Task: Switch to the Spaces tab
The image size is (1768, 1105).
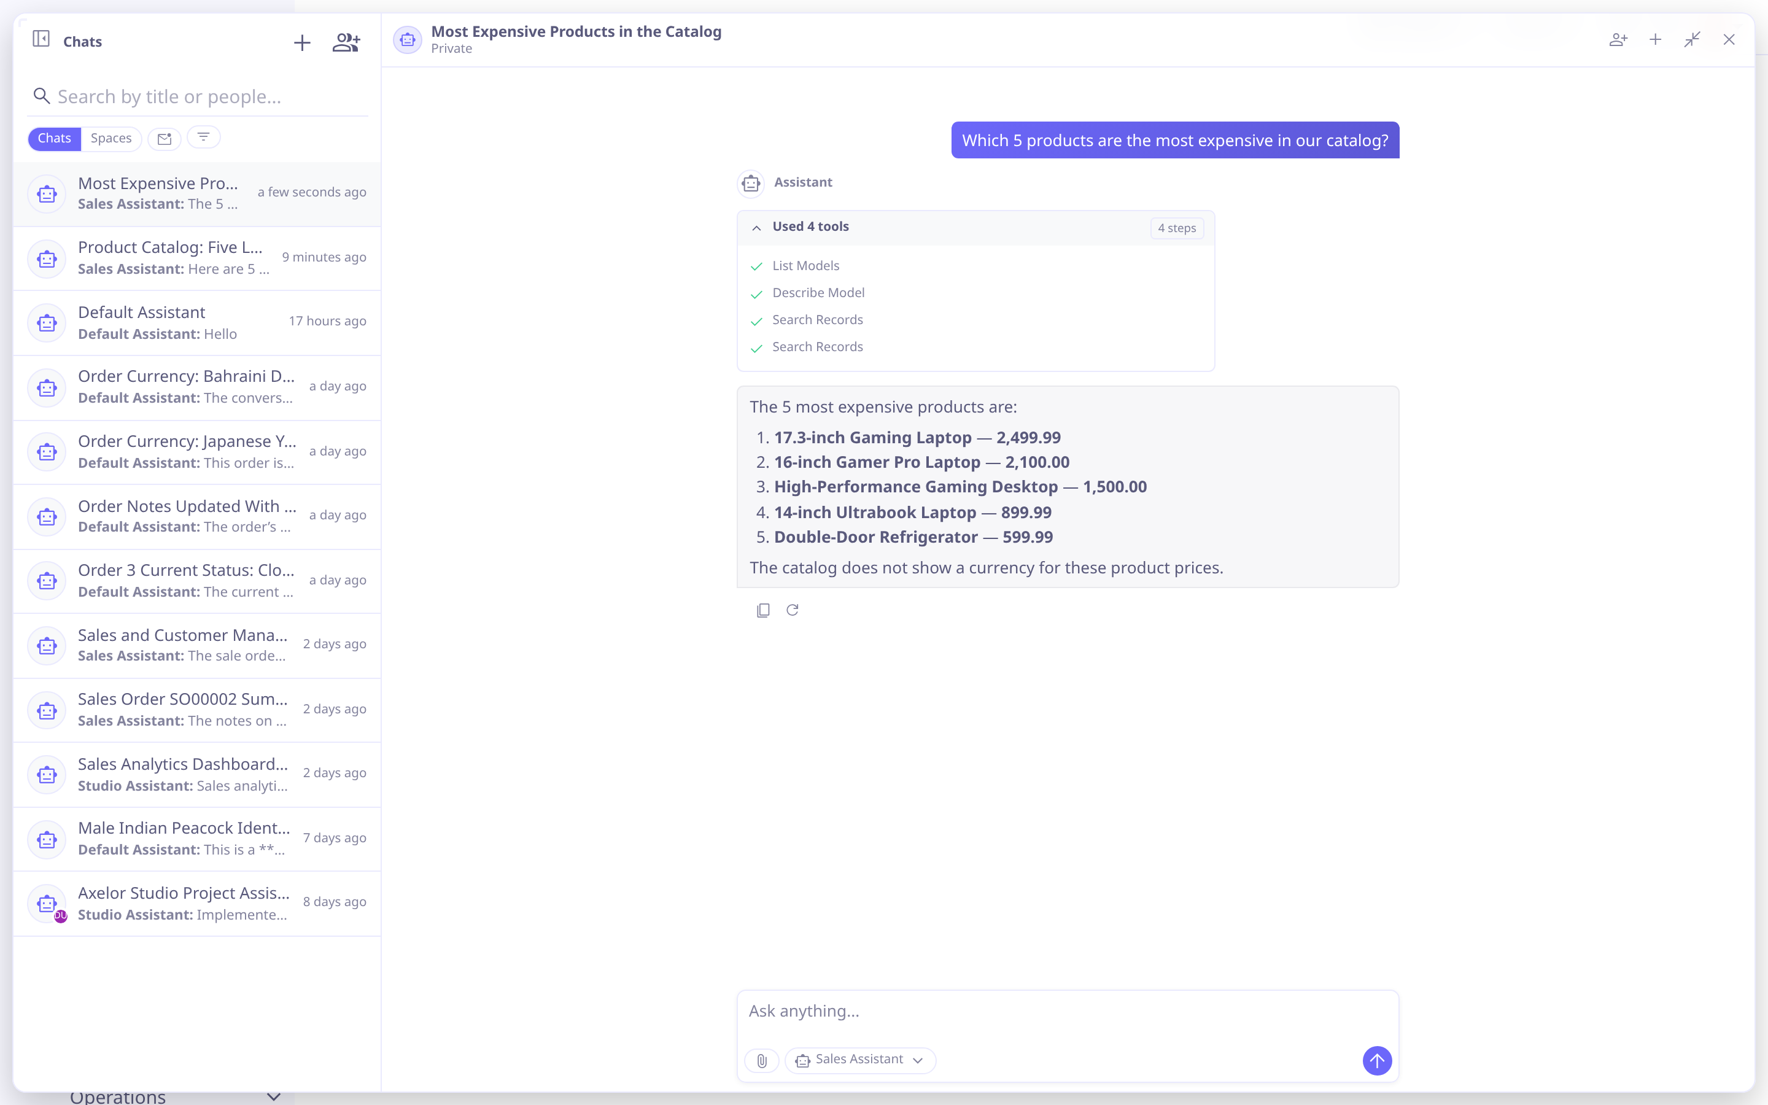Action: pos(111,138)
